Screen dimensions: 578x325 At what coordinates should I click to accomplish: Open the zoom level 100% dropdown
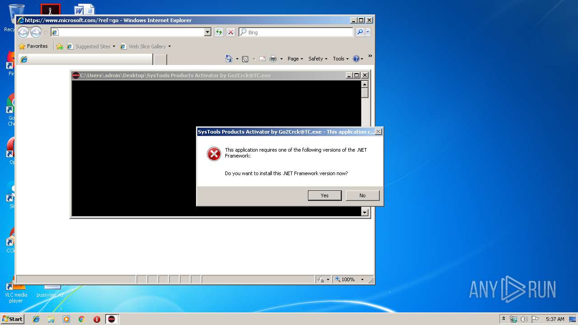click(362, 279)
